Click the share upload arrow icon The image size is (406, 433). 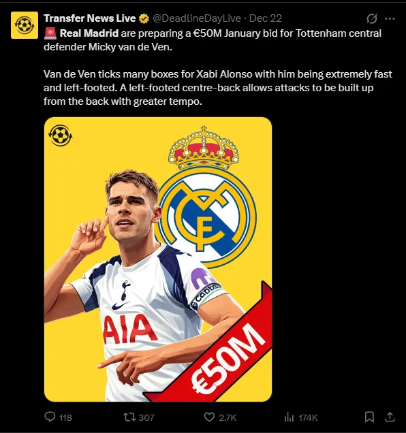[390, 417]
